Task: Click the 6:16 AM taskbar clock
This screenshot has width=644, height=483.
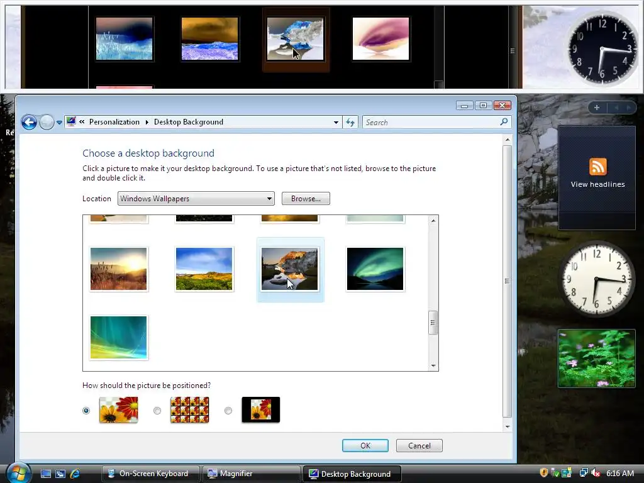Action: (x=620, y=473)
